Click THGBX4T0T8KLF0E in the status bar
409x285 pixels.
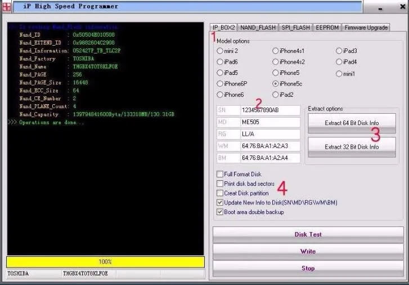pyautogui.click(x=86, y=274)
